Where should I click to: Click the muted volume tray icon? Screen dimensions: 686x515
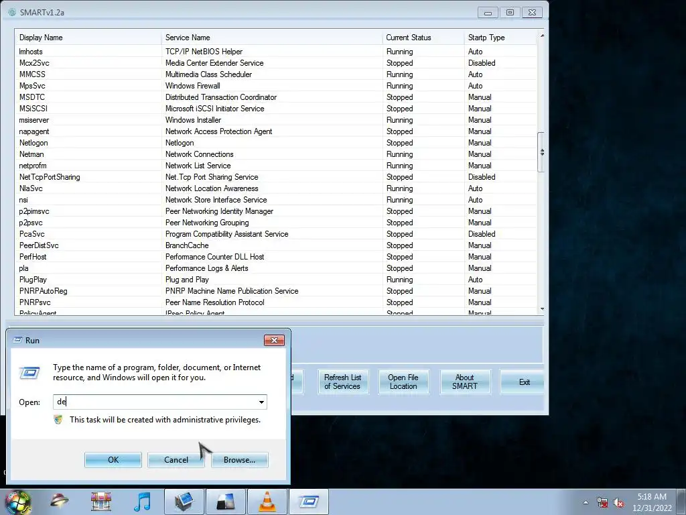[618, 503]
